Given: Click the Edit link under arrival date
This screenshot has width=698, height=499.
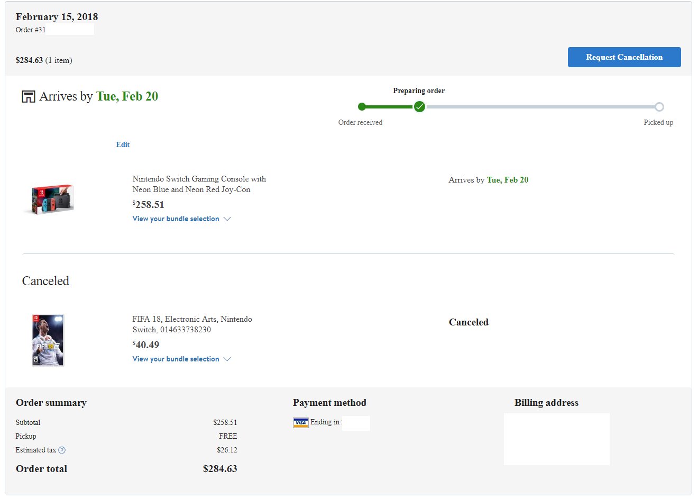Looking at the screenshot, I should [x=123, y=144].
